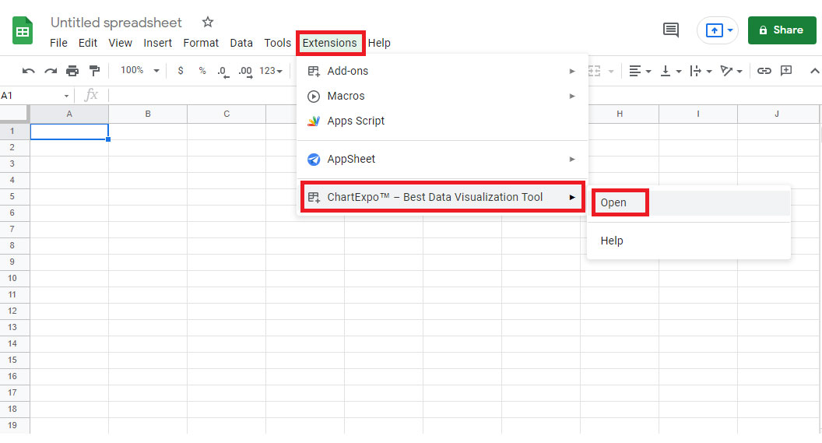Open the Google Sheets home icon
The height and width of the screenshot is (443, 822).
(x=23, y=30)
